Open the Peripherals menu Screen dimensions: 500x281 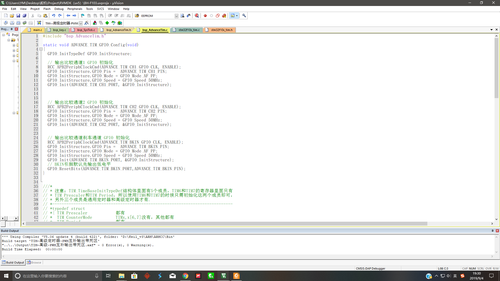[75, 9]
